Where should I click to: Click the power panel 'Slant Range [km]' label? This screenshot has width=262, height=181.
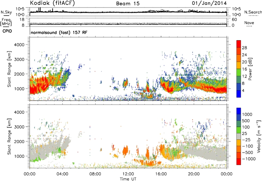point(9,69)
